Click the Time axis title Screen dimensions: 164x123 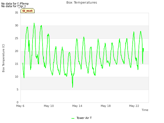click(x=145, y=110)
